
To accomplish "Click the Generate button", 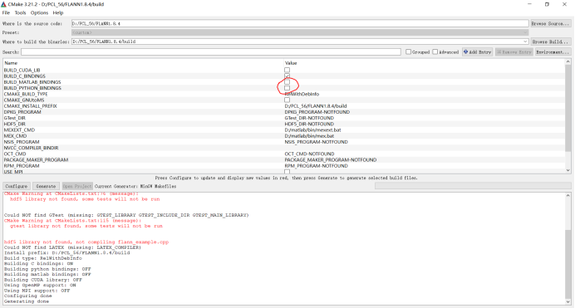I will point(46,186).
